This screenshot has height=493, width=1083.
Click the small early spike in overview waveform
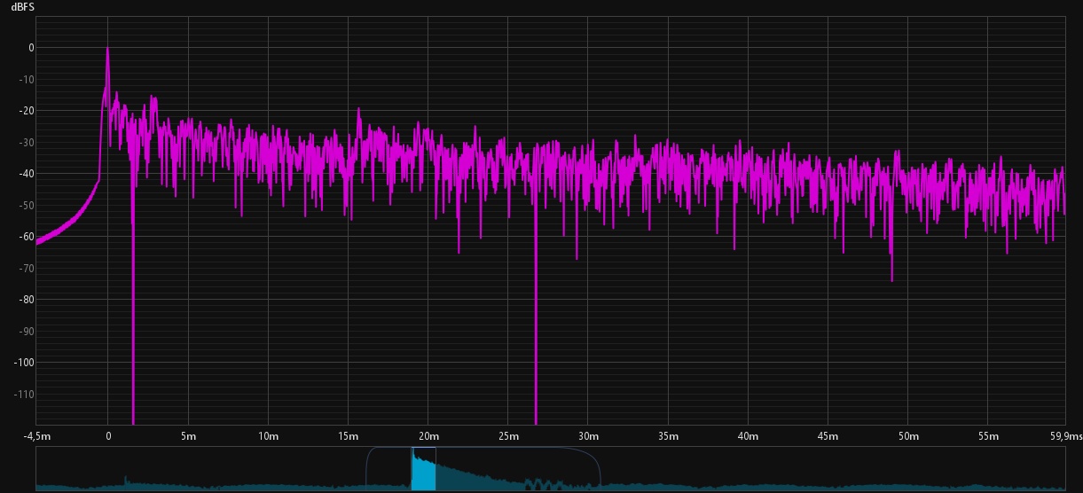coord(125,480)
